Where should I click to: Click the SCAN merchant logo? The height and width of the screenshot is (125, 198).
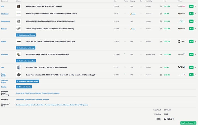coord(181,67)
